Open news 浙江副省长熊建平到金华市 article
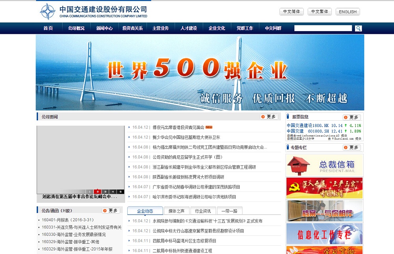Screen dimensions: 394x254 204,167
